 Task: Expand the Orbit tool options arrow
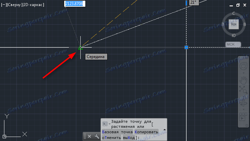(244, 110)
